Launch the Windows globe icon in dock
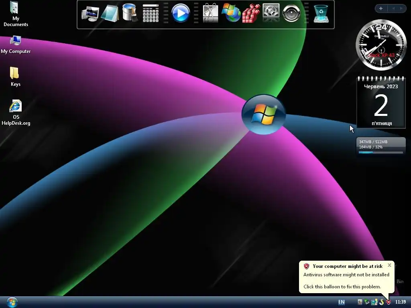Screen dimensions: 411x308 [x=231, y=13]
